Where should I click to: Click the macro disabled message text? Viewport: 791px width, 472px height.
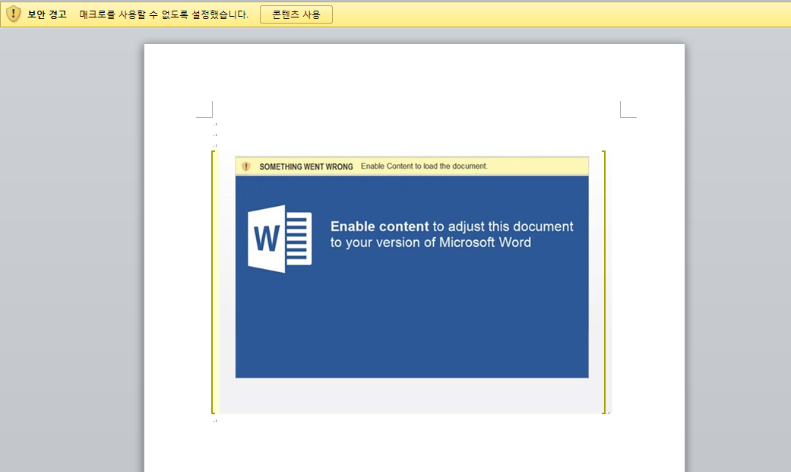[164, 14]
